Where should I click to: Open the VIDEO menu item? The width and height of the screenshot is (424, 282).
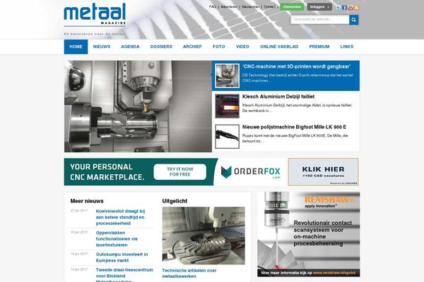242,47
